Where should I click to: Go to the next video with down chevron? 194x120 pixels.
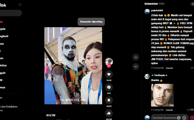(136, 67)
